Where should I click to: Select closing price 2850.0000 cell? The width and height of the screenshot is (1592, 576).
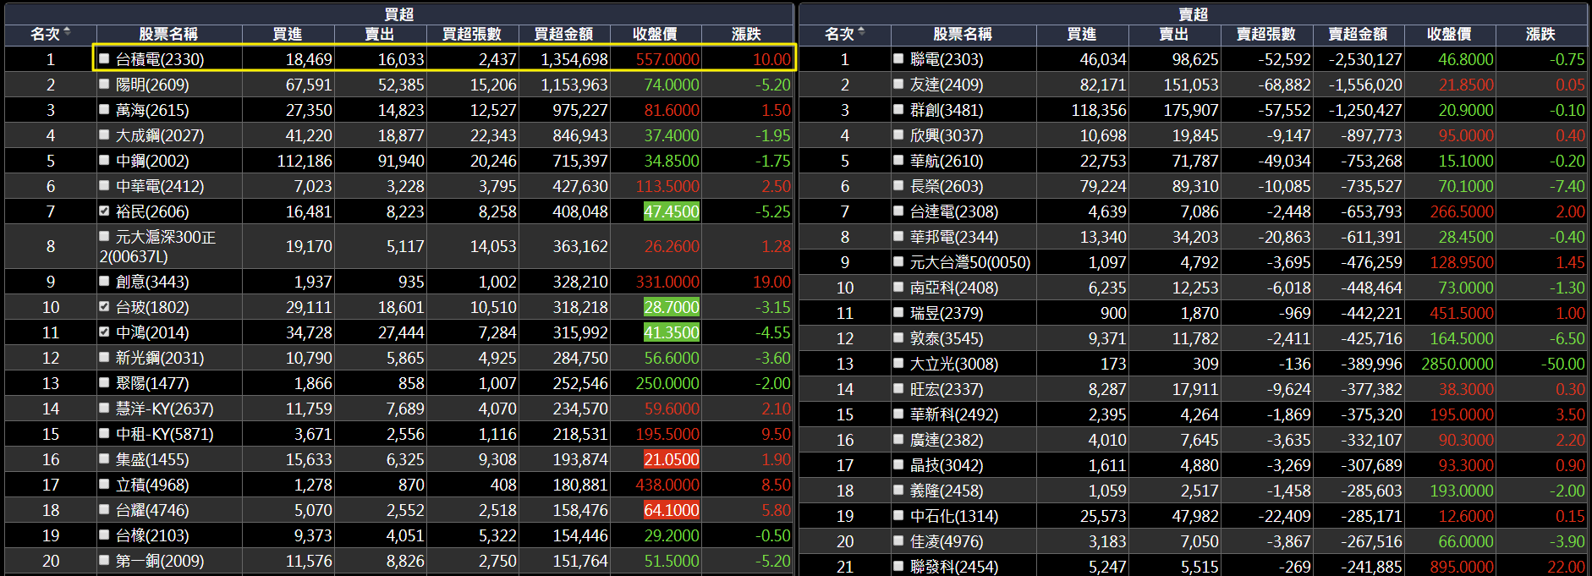[1450, 364]
